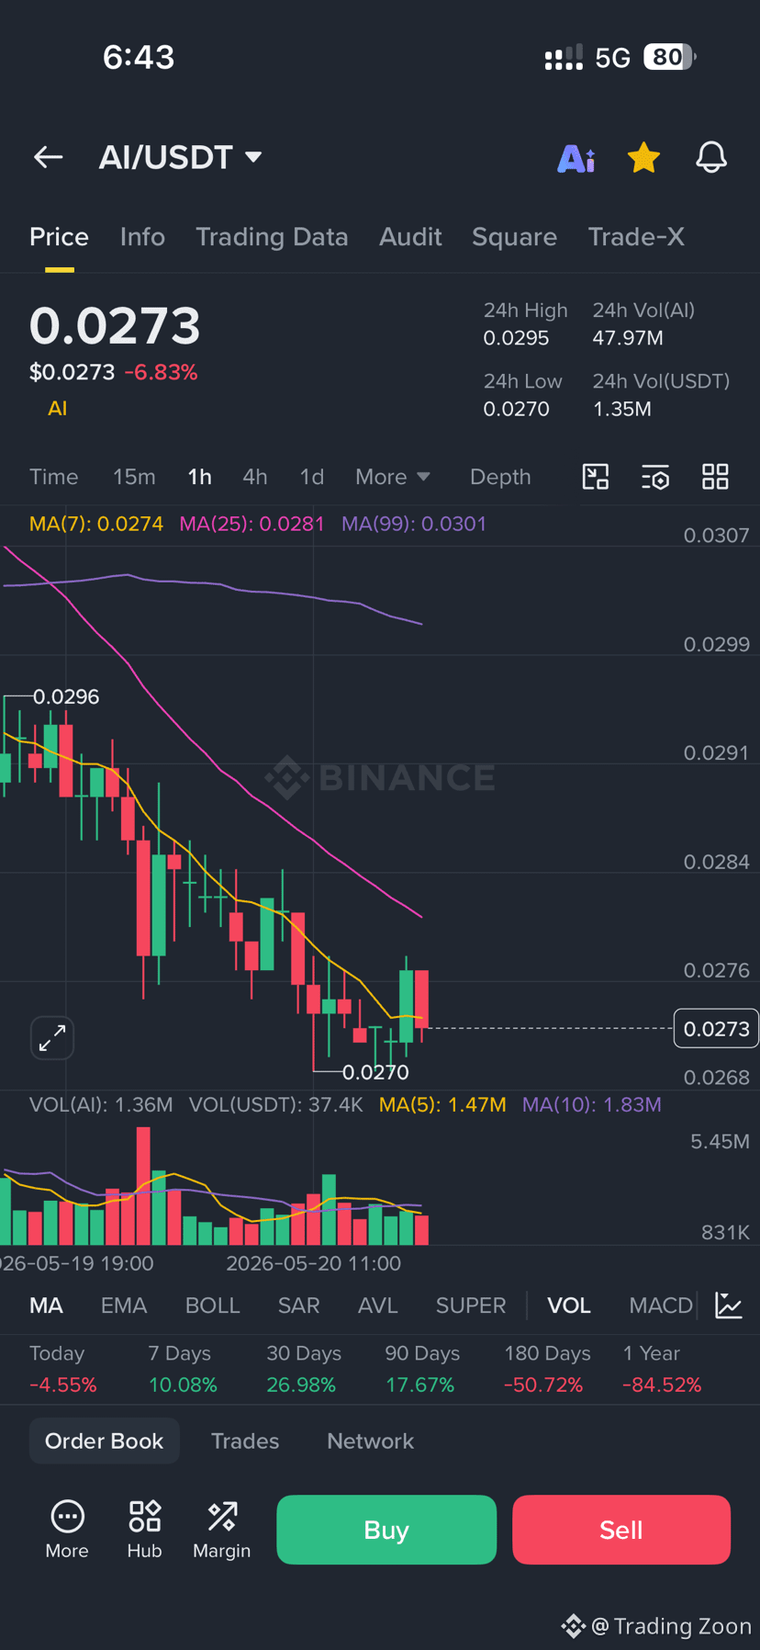Toggle the VOL sub-indicator

tap(569, 1305)
